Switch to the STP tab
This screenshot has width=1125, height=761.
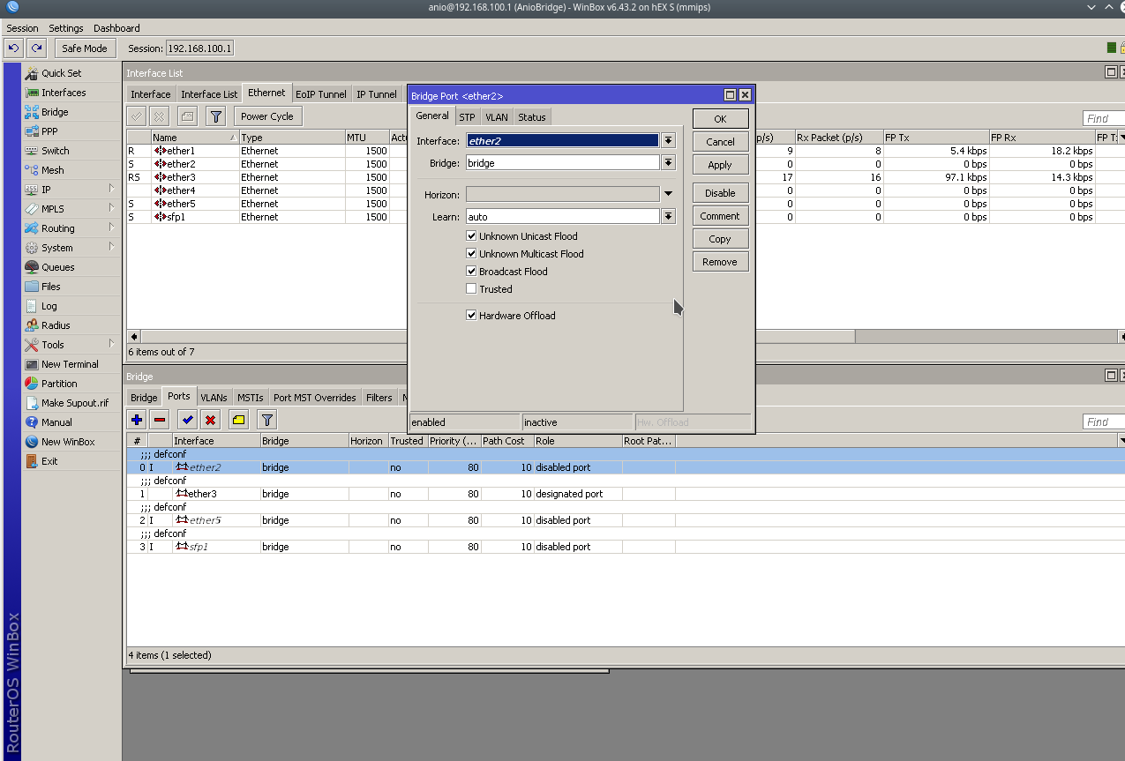tap(467, 117)
